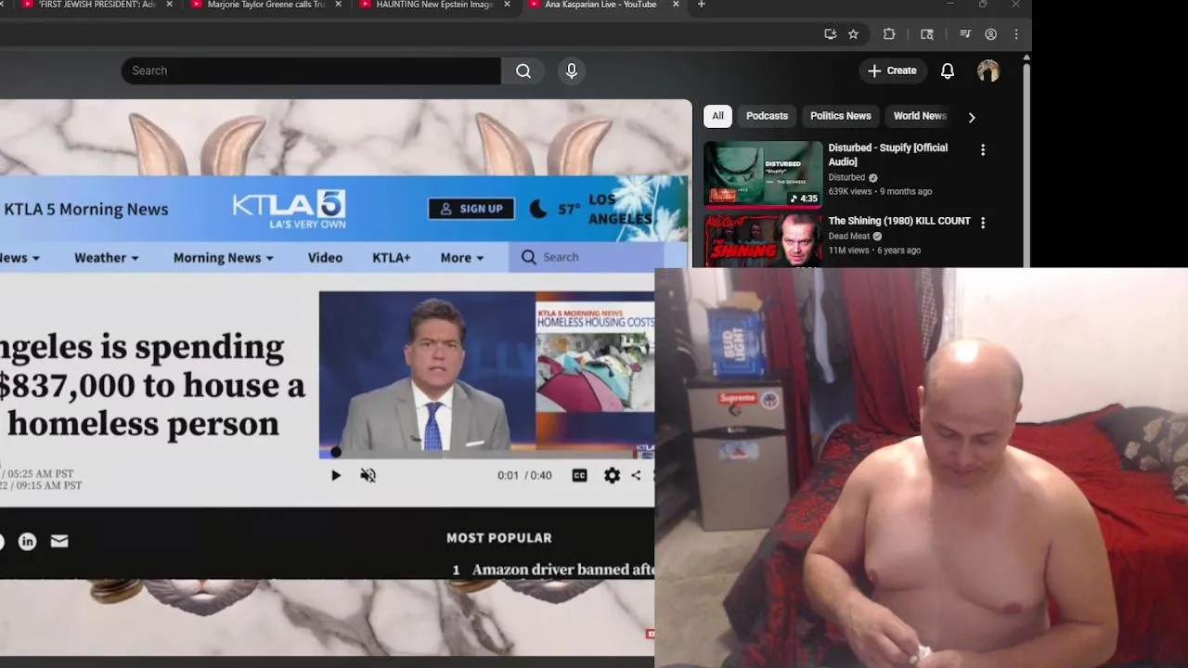Share article via LinkedIn icon

[x=28, y=541]
